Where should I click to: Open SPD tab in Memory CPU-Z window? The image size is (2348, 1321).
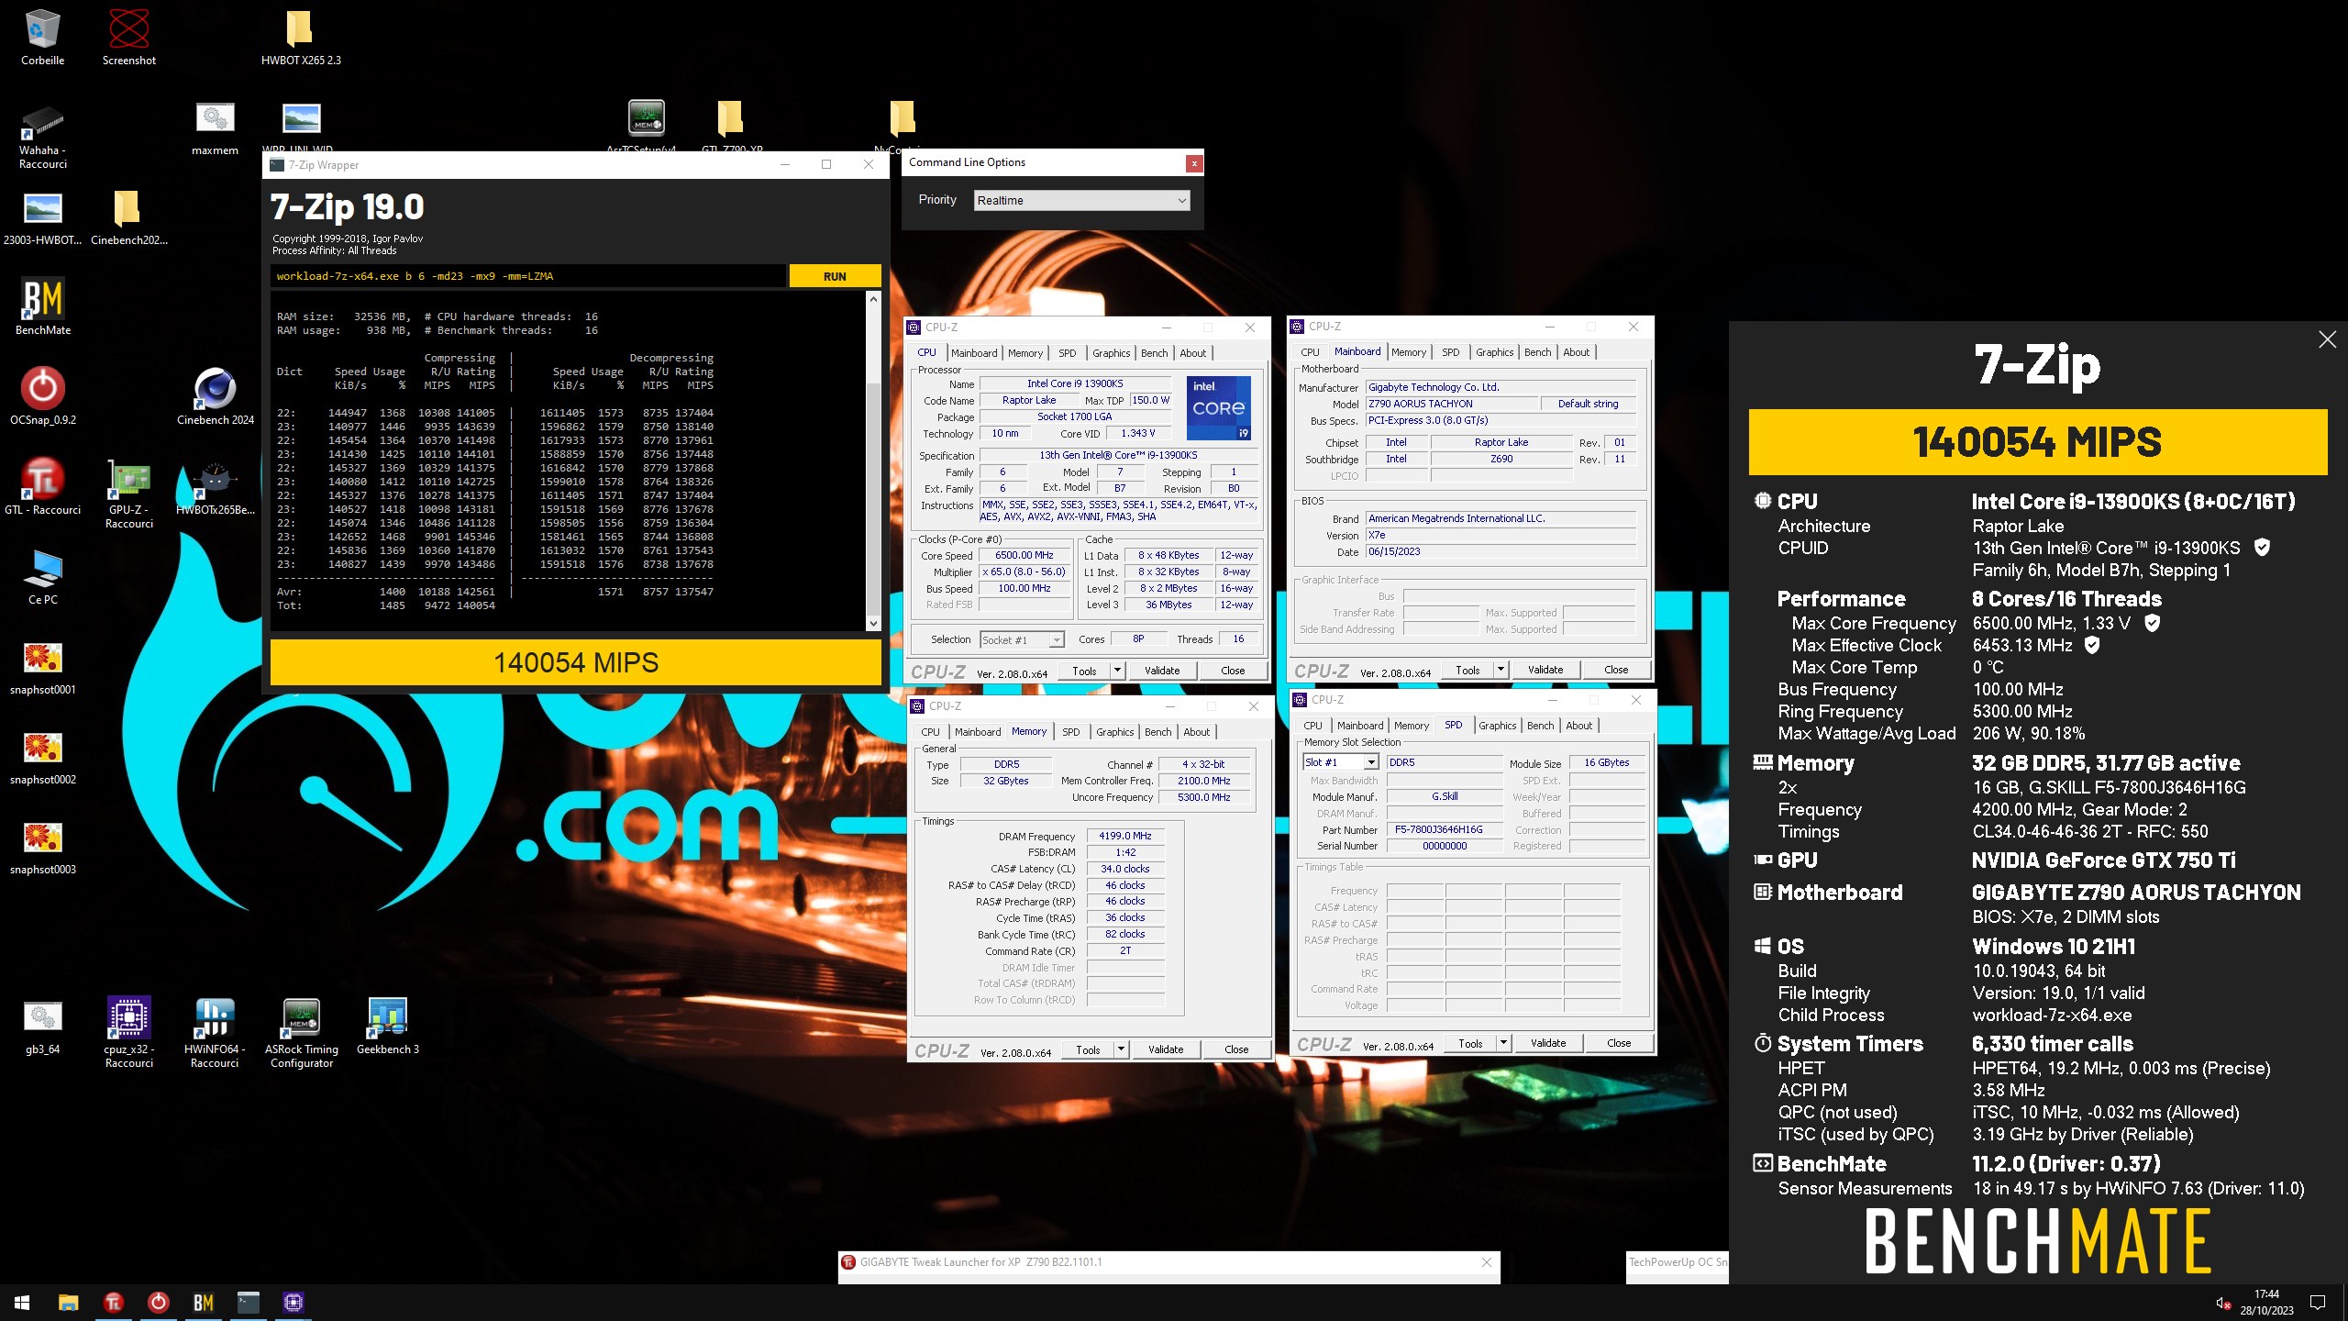point(1070,732)
